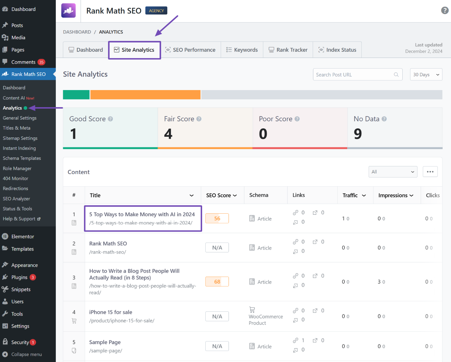451x362 pixels.
Task: Click the Appearance brush icon in sidebar
Action: 5,265
